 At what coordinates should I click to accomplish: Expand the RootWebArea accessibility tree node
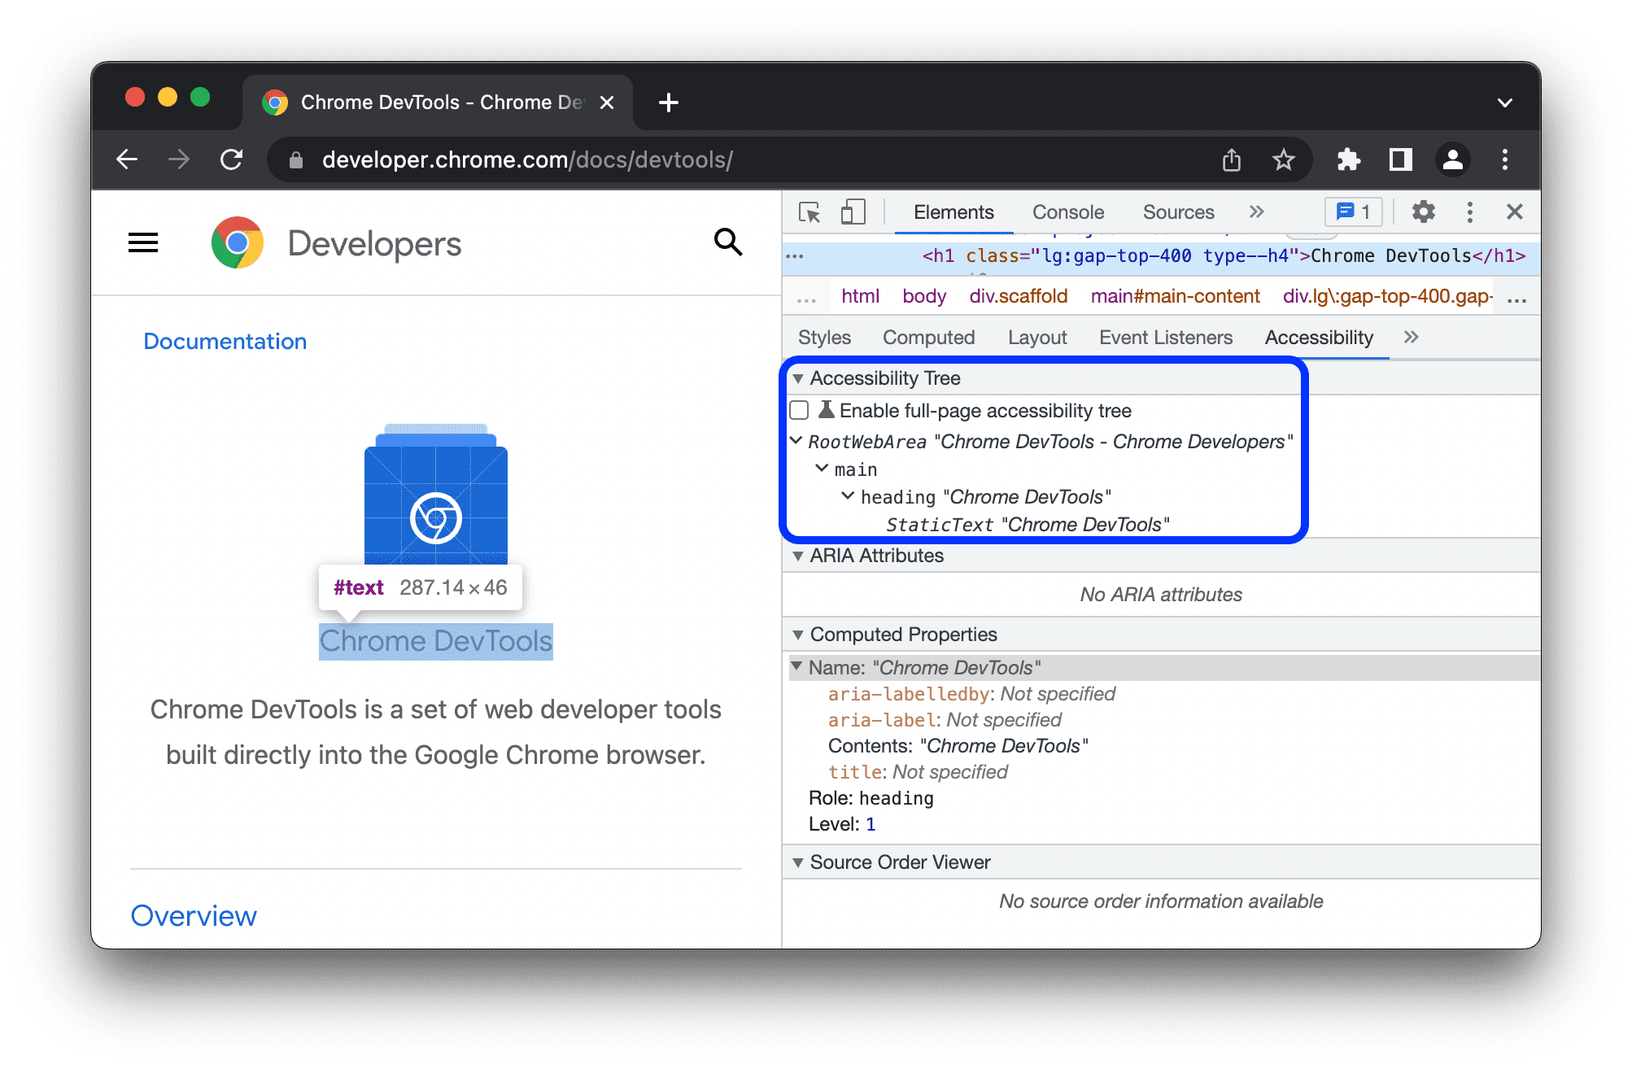coord(796,440)
